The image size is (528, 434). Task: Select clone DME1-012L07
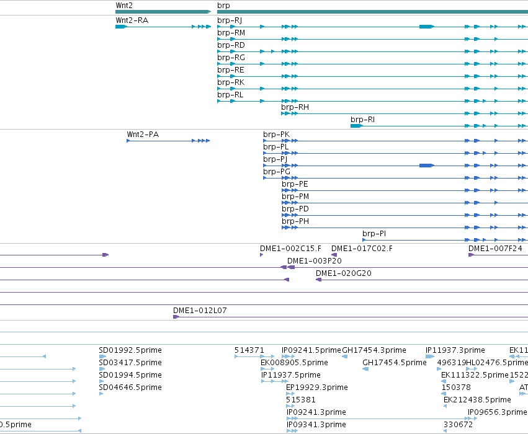(x=200, y=311)
